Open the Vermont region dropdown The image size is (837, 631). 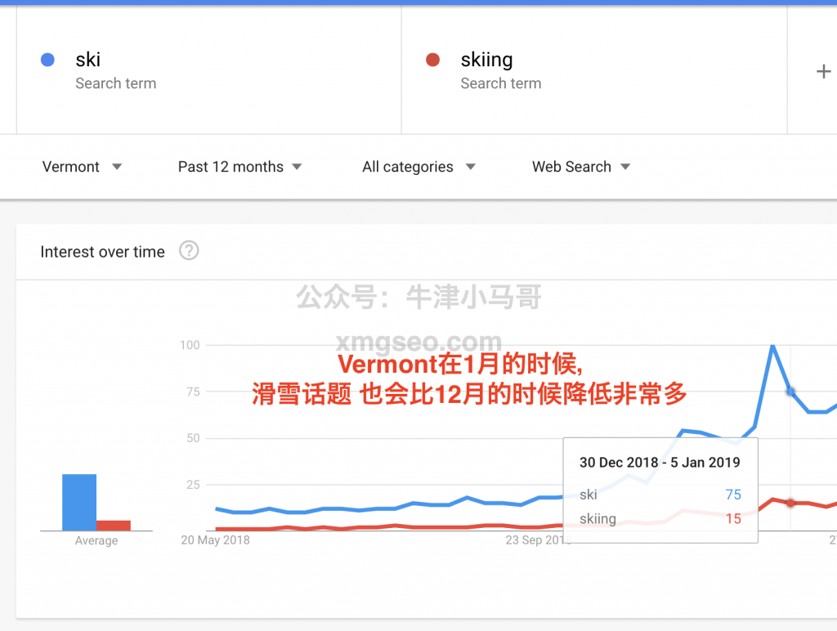point(82,167)
